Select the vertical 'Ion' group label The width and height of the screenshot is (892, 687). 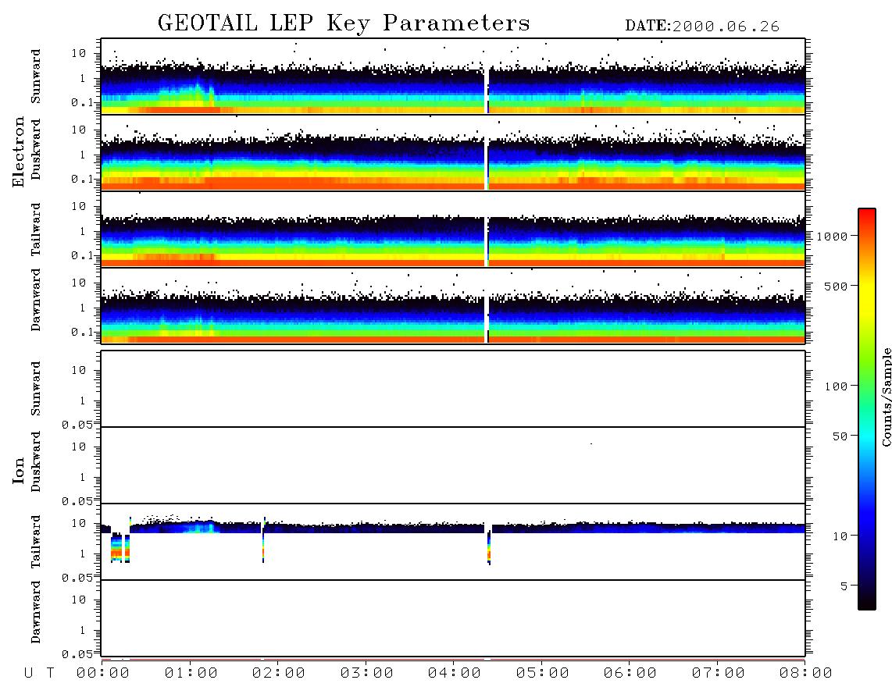tap(19, 470)
